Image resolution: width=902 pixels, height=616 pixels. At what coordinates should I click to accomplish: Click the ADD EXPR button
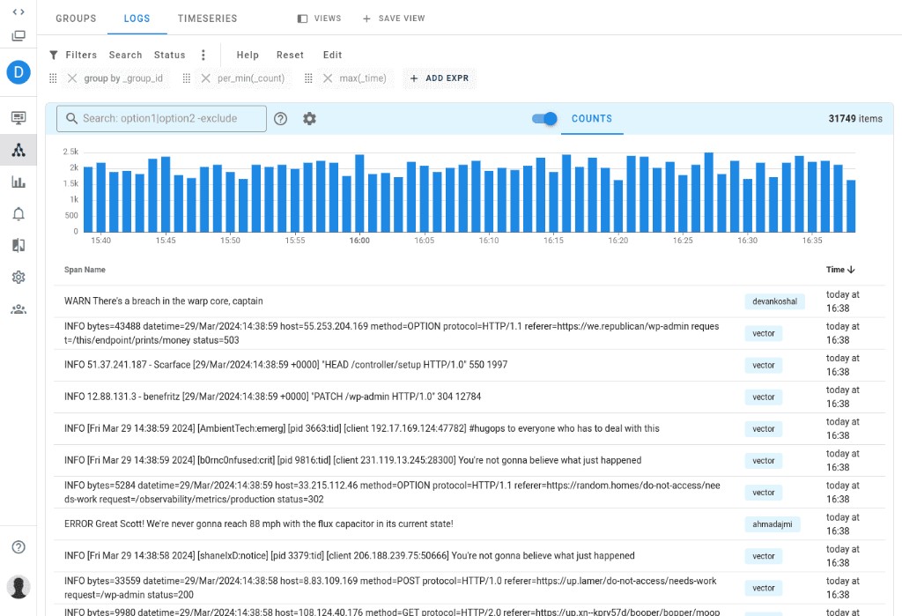coord(439,78)
